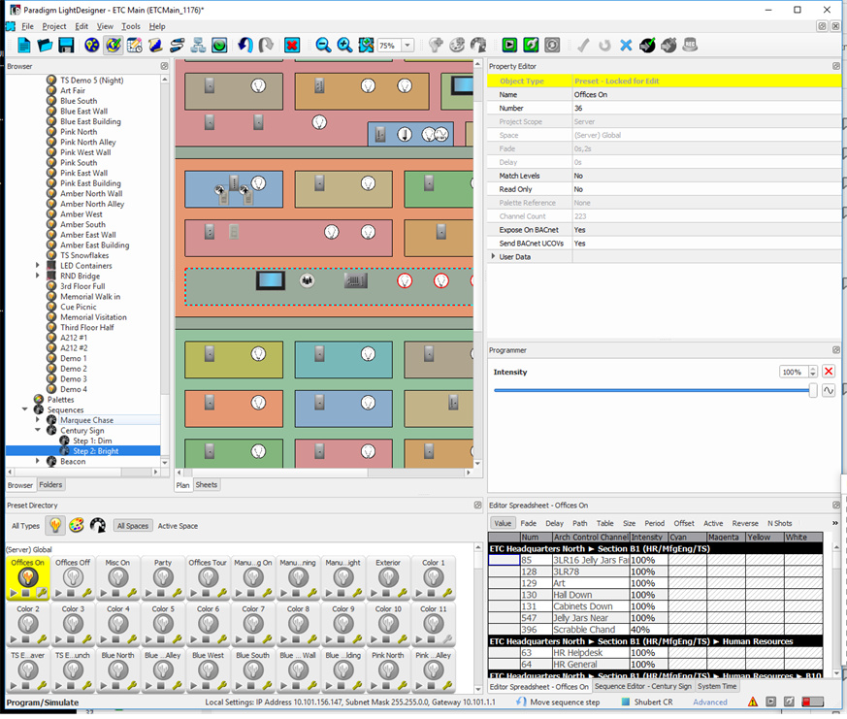Viewport: 847px width, 719px height.
Task: Filter preset directory by sequence type
Action: pos(98,525)
